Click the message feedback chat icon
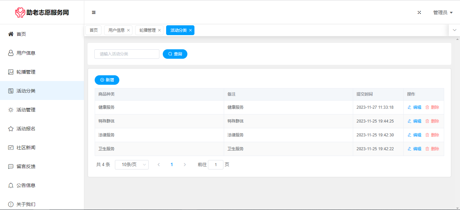 point(11,166)
